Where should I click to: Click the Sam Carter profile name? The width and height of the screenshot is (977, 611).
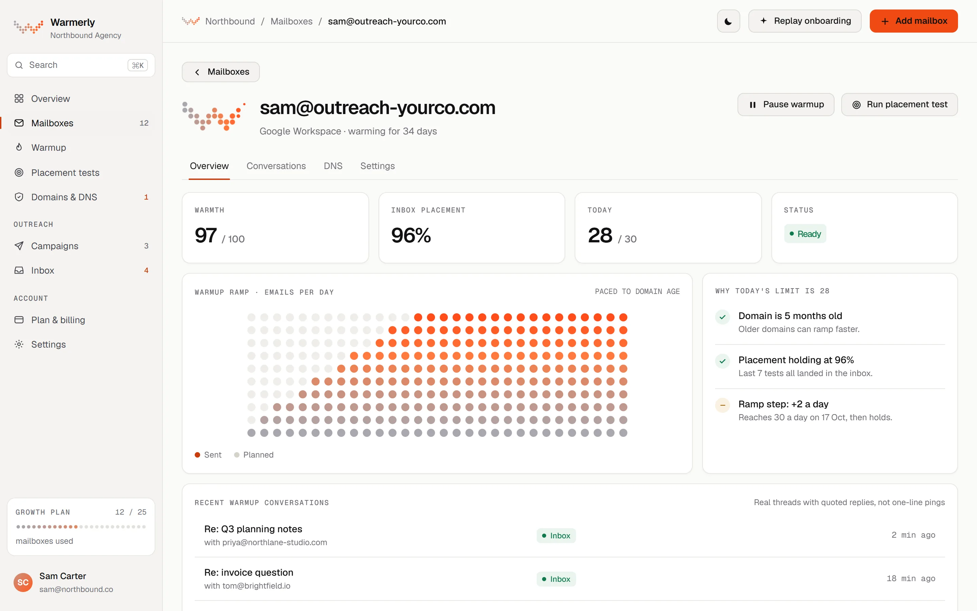62,576
